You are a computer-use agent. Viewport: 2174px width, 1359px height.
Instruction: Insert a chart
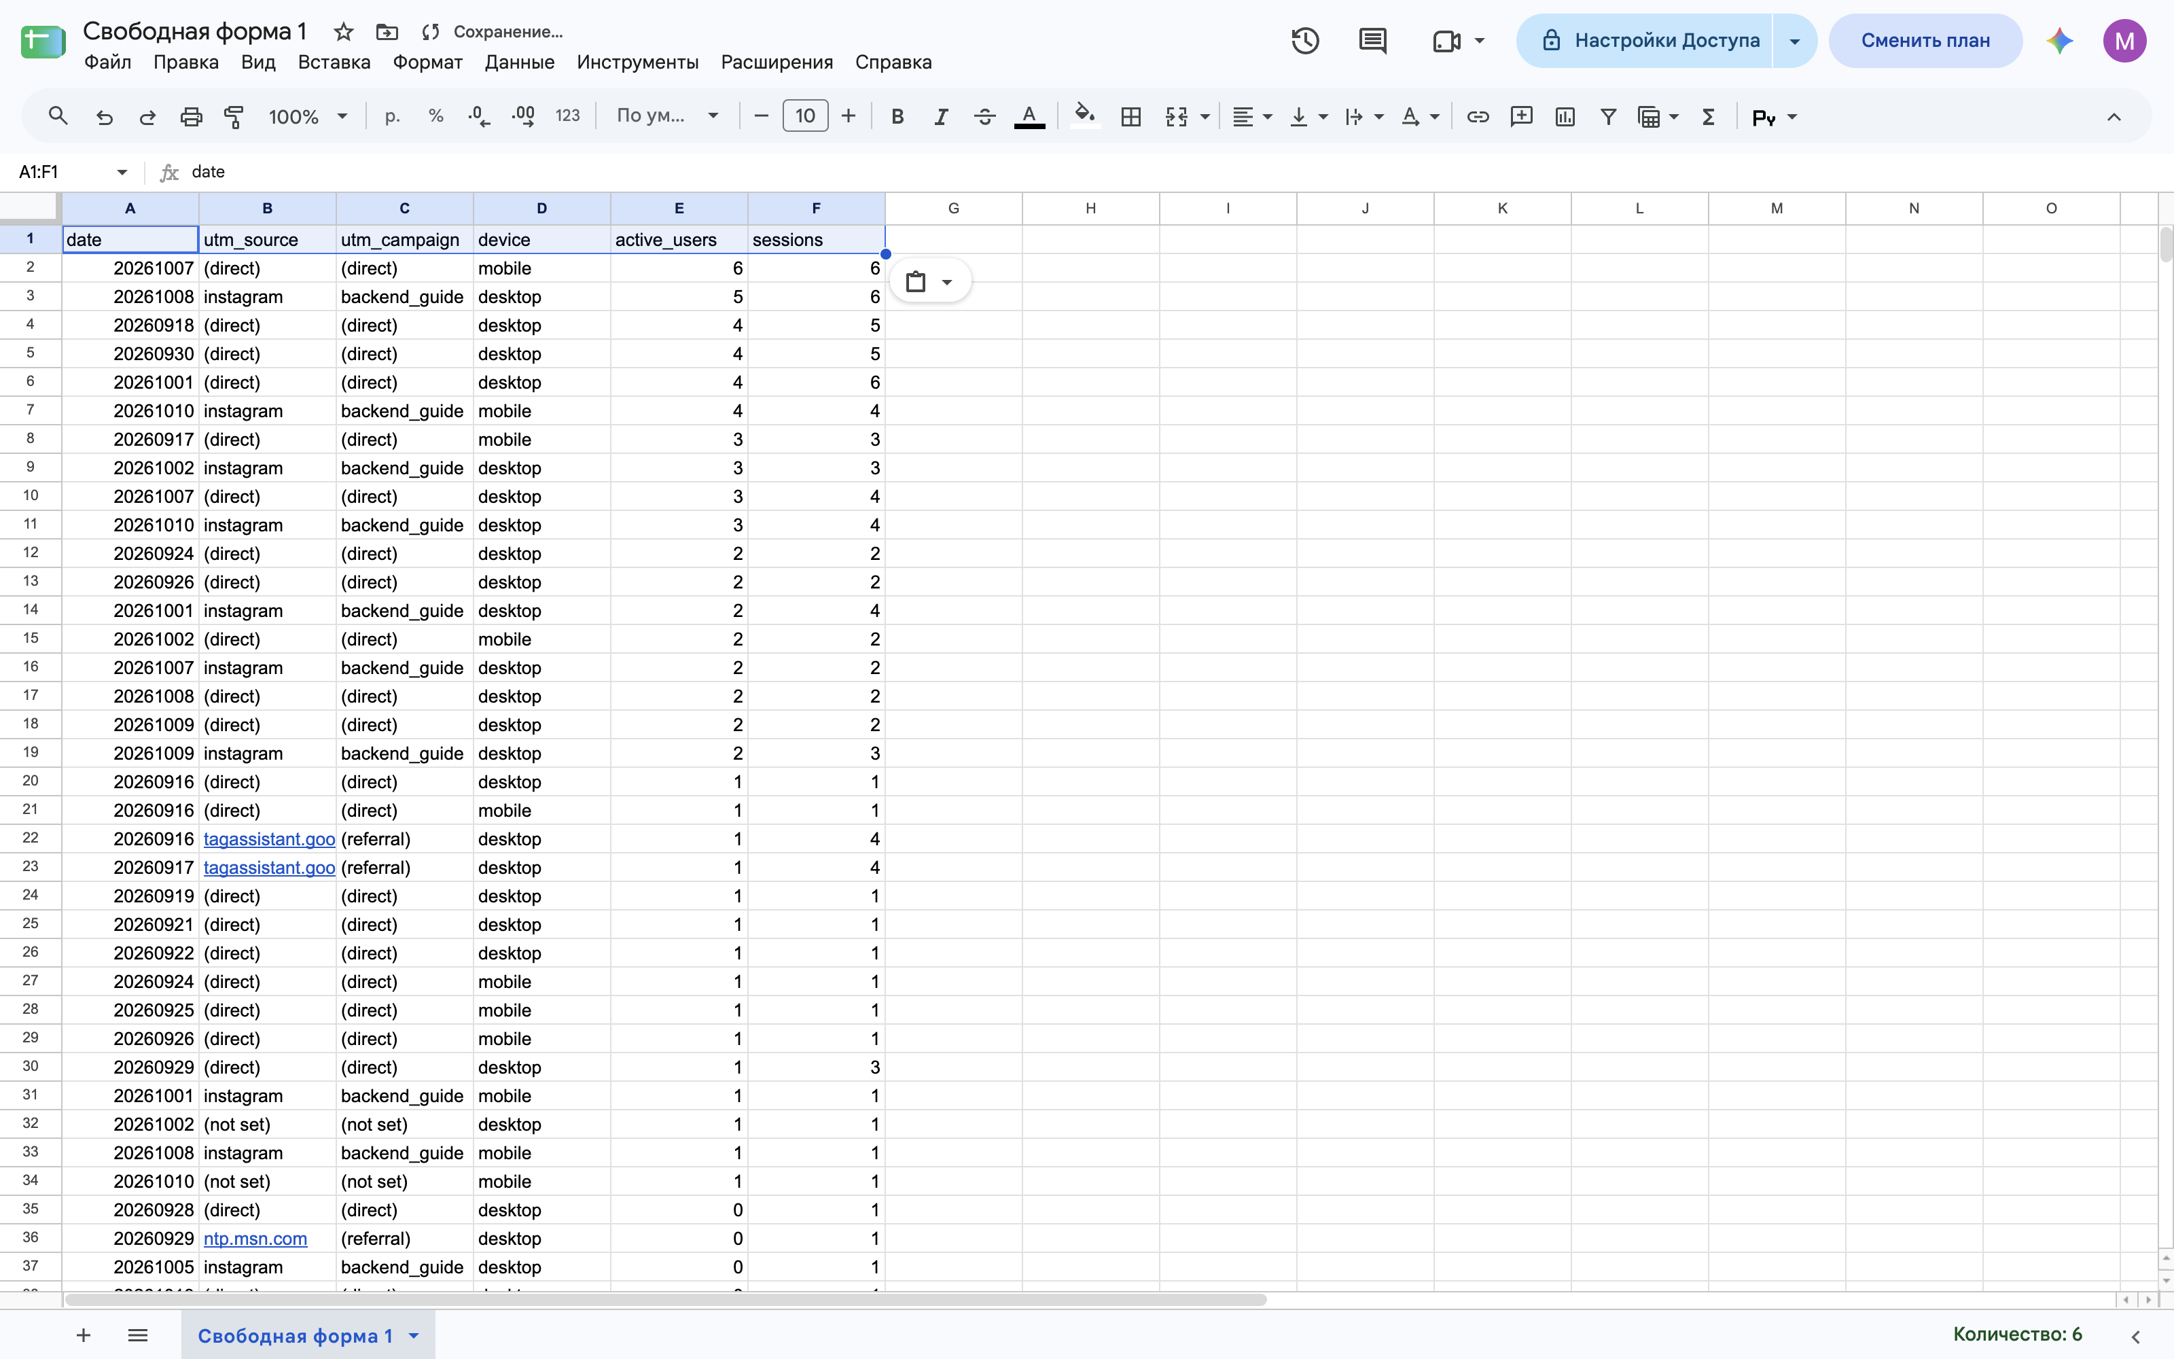[1565, 116]
